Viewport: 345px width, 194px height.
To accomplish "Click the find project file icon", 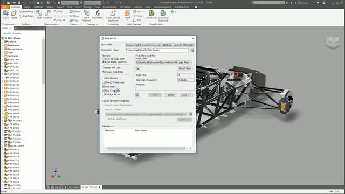I will click(138, 68).
